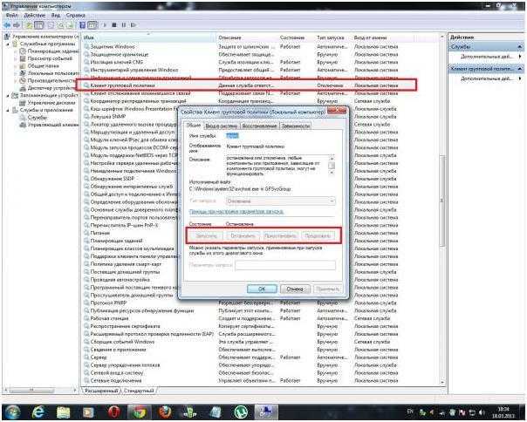Click the Restart service toolbar icon
This screenshot has height=422, width=527.
[133, 25]
